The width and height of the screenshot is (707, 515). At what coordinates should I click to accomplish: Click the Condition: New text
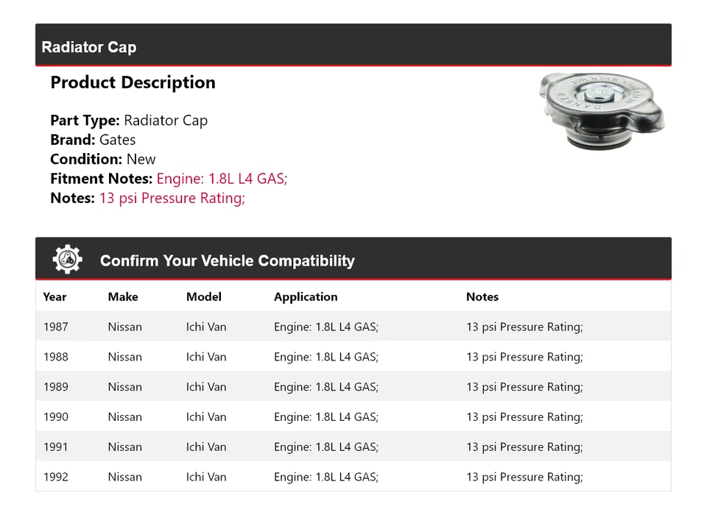point(103,159)
